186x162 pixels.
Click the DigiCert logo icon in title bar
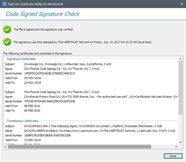coord(4,4)
